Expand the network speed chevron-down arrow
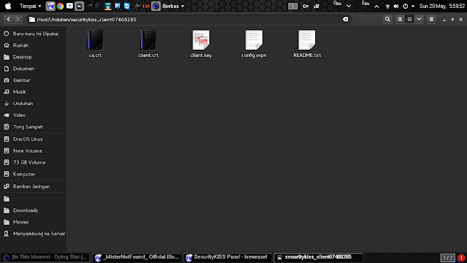This screenshot has width=467, height=263. tap(349, 7)
